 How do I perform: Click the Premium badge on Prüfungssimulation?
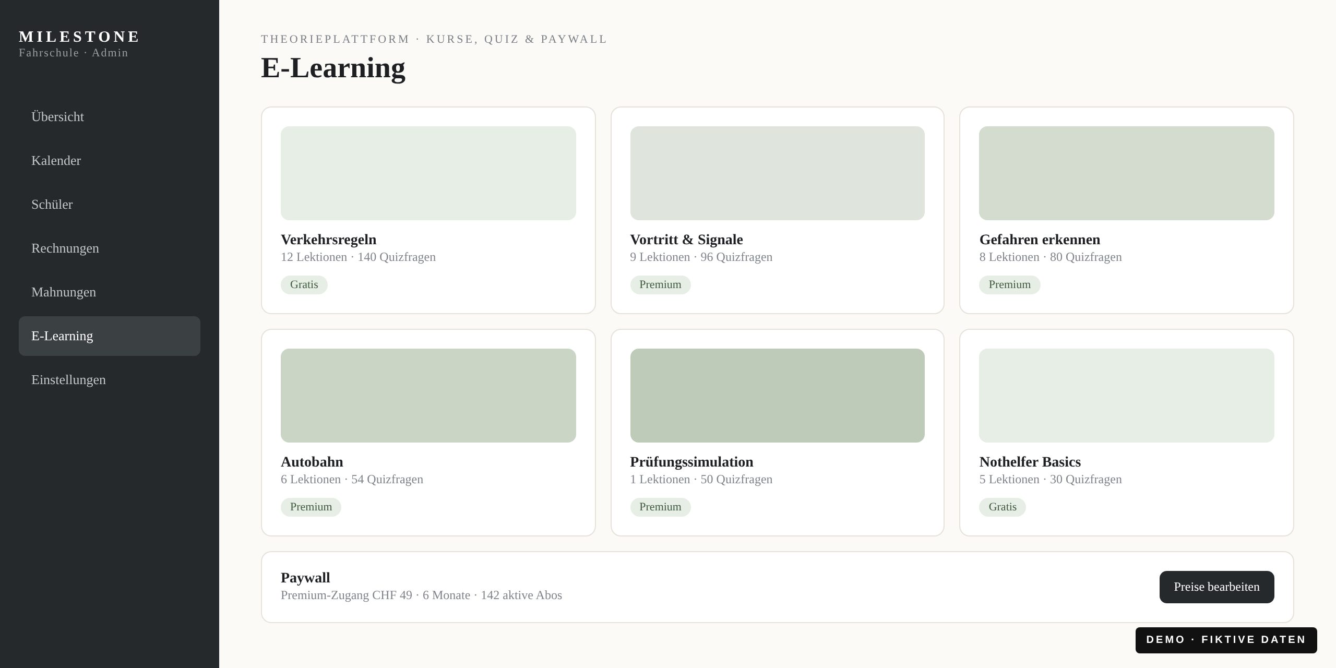(660, 507)
